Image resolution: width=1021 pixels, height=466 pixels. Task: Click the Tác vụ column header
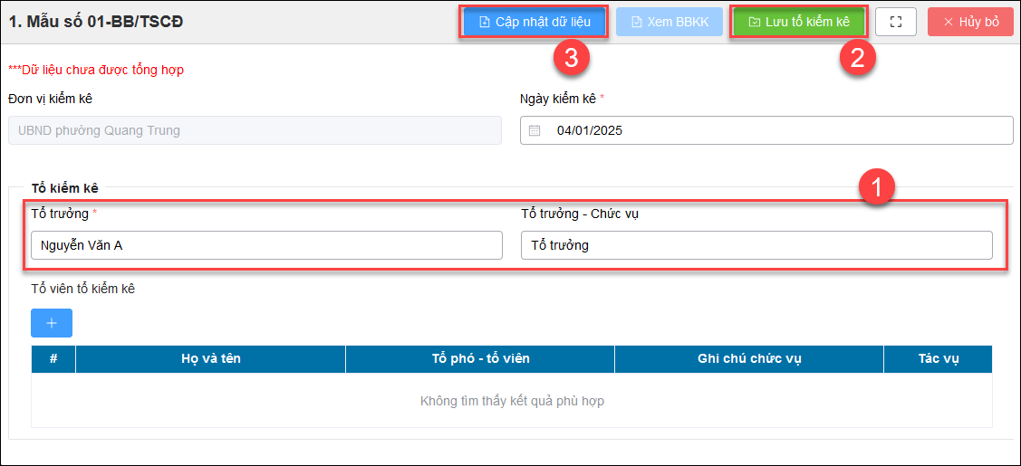click(x=938, y=359)
